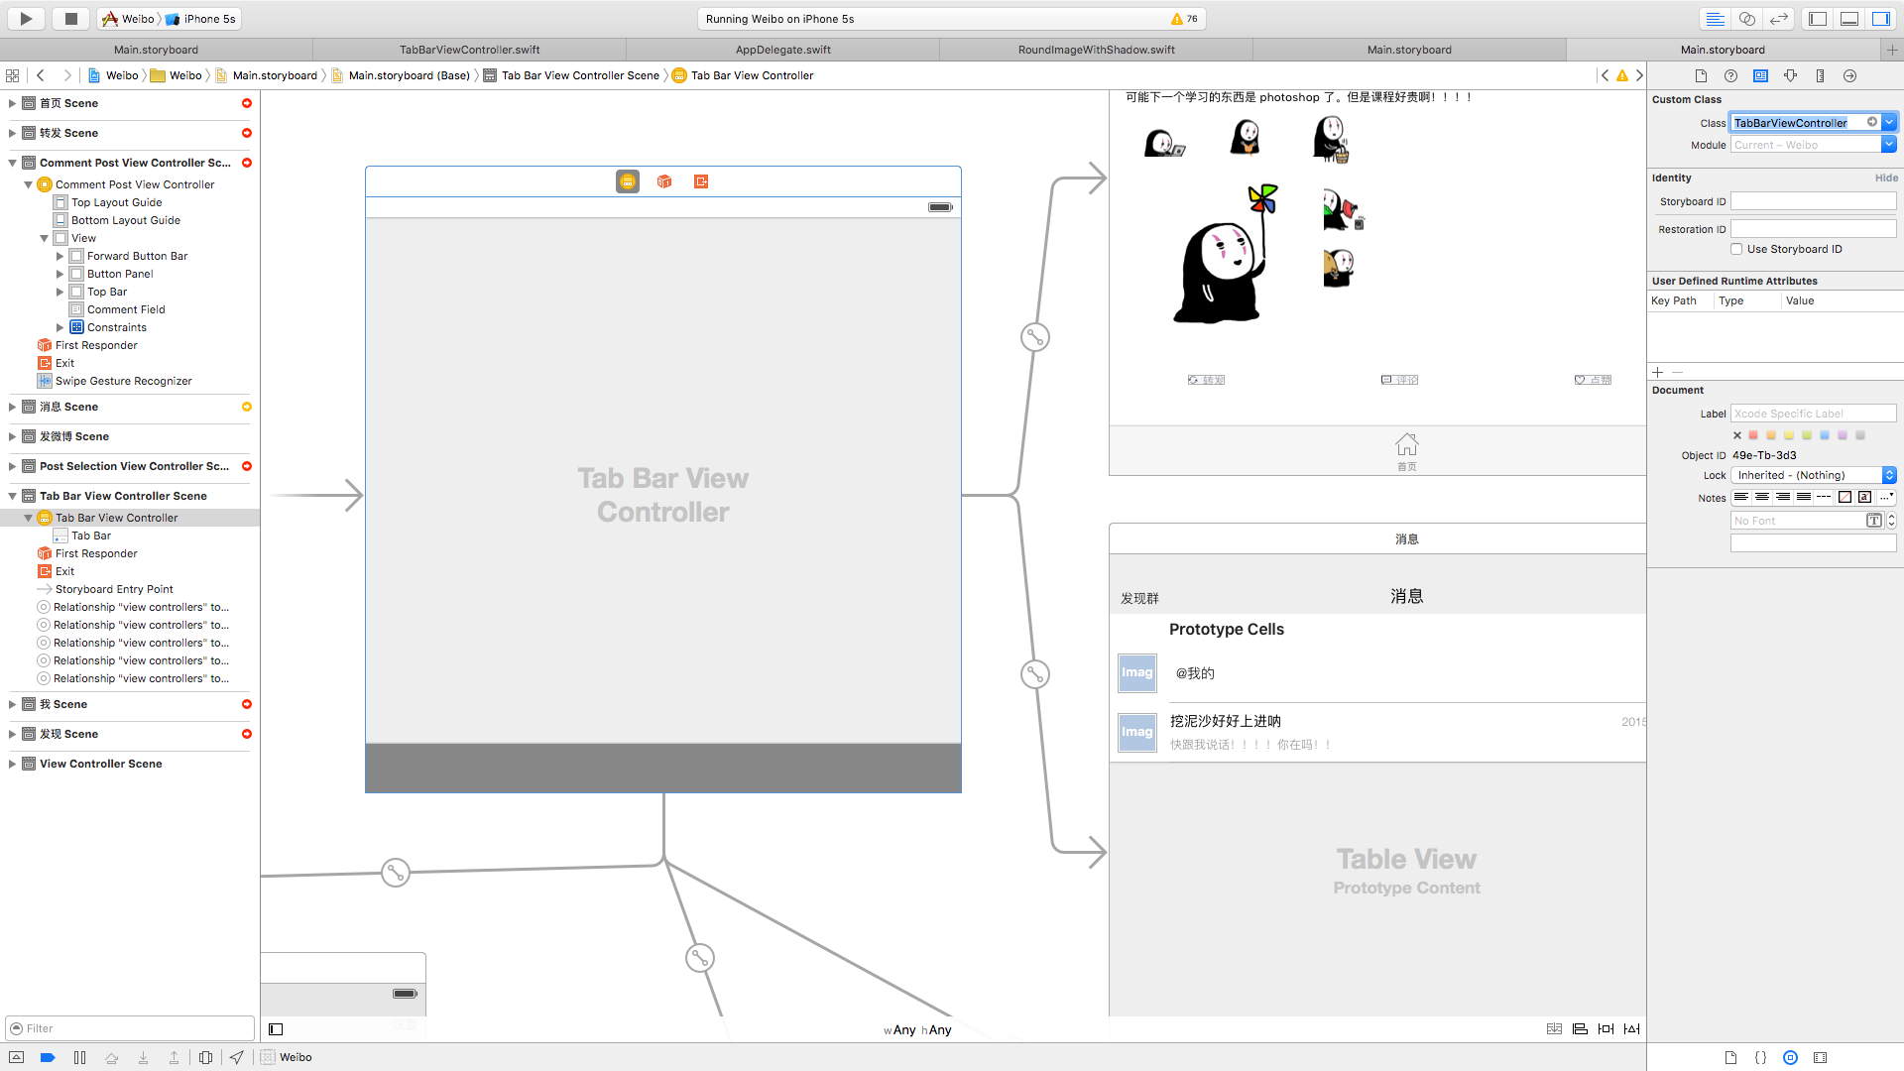This screenshot has width=1904, height=1071.
Task: Open the Size inspector ruler icon
Action: (x=1820, y=75)
